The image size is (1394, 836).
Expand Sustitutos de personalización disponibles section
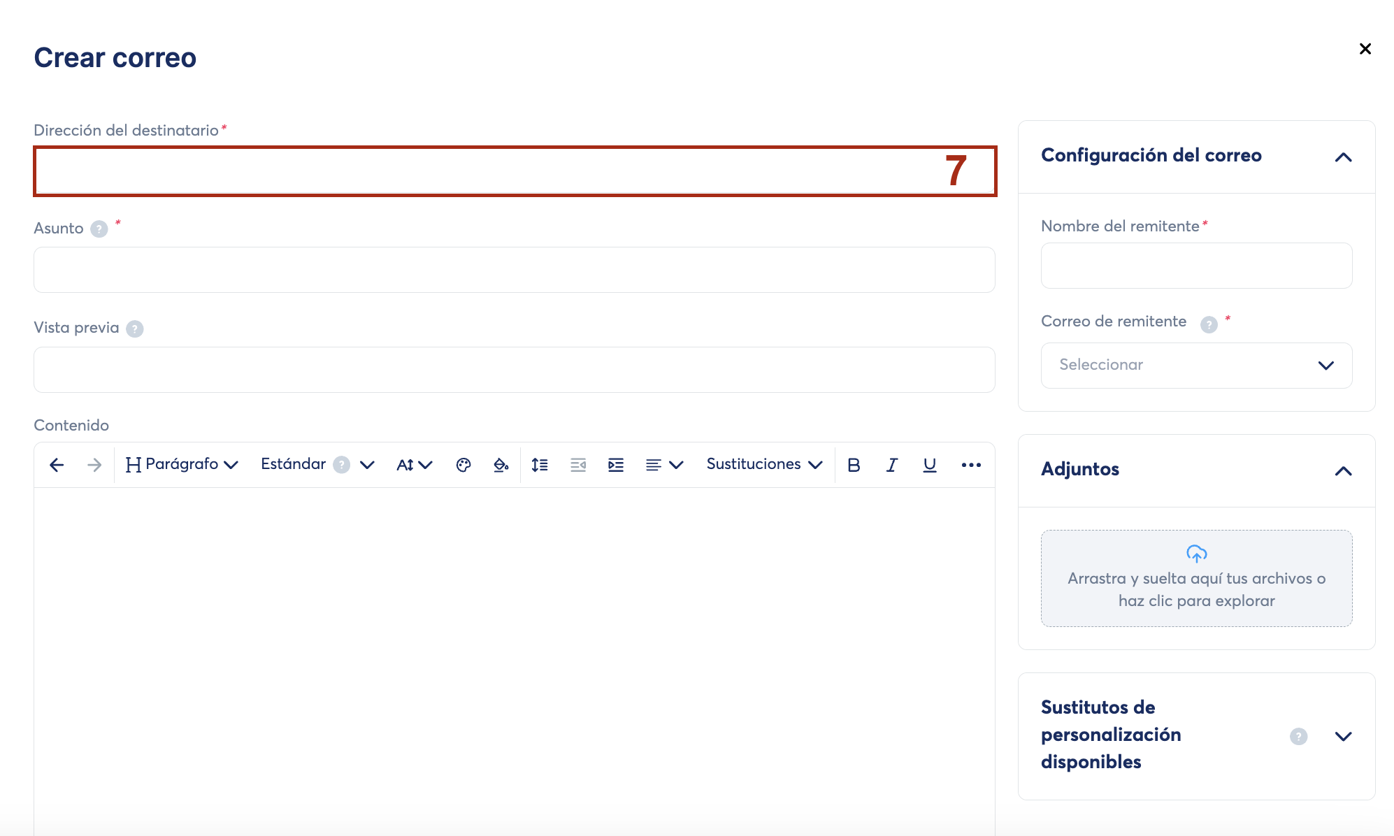(x=1343, y=736)
